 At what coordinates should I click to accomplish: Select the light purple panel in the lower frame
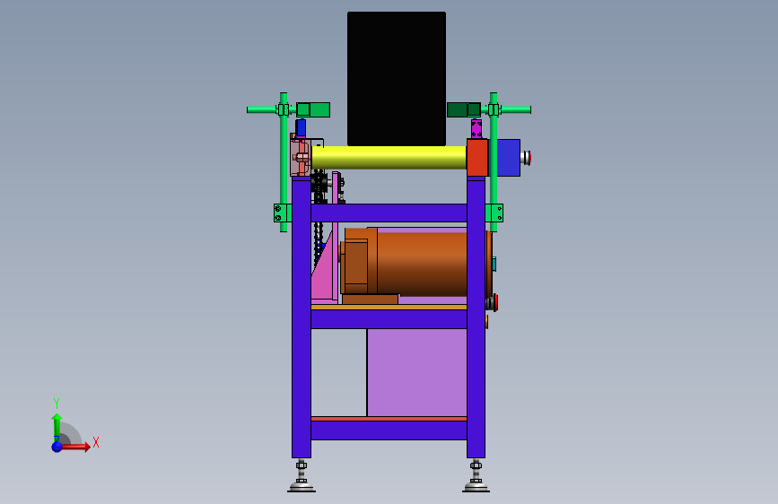pyautogui.click(x=416, y=372)
